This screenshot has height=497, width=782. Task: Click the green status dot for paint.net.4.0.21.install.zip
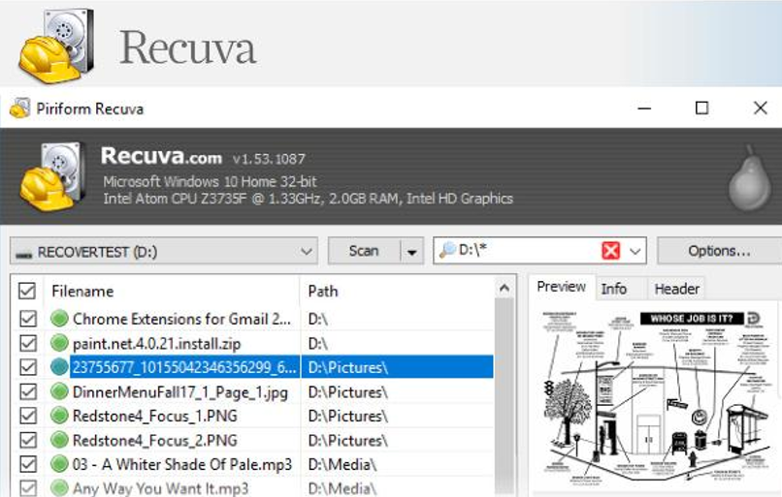point(59,343)
